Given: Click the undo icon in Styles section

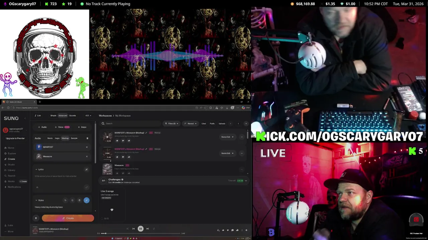Looking at the screenshot, I should (x=65, y=200).
